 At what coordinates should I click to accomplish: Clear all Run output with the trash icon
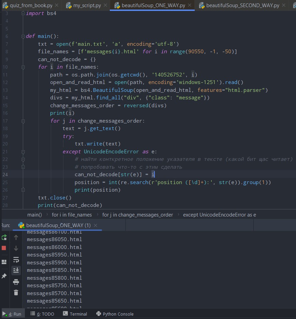tap(16, 293)
